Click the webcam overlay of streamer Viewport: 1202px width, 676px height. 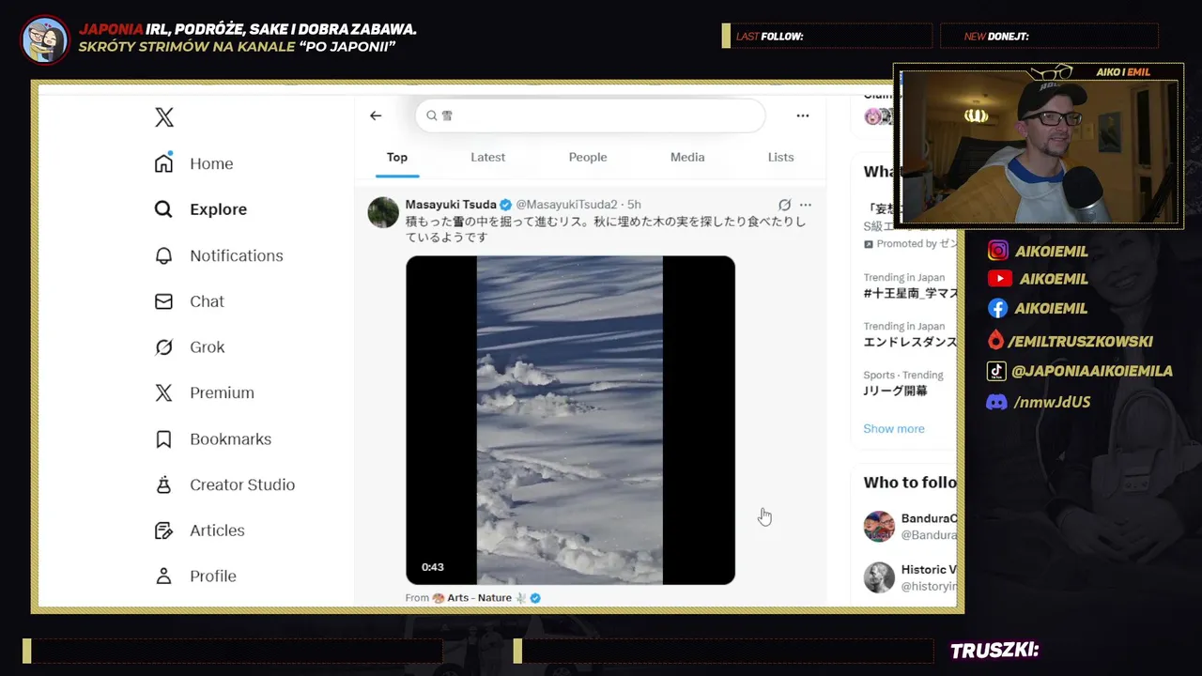coord(1038,146)
